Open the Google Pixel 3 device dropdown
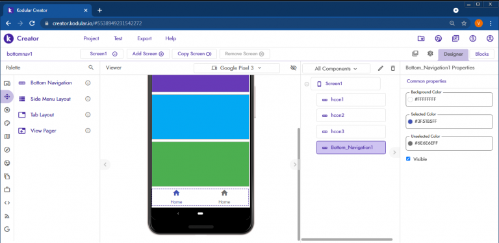The width and height of the screenshot is (499, 243). 237,68
